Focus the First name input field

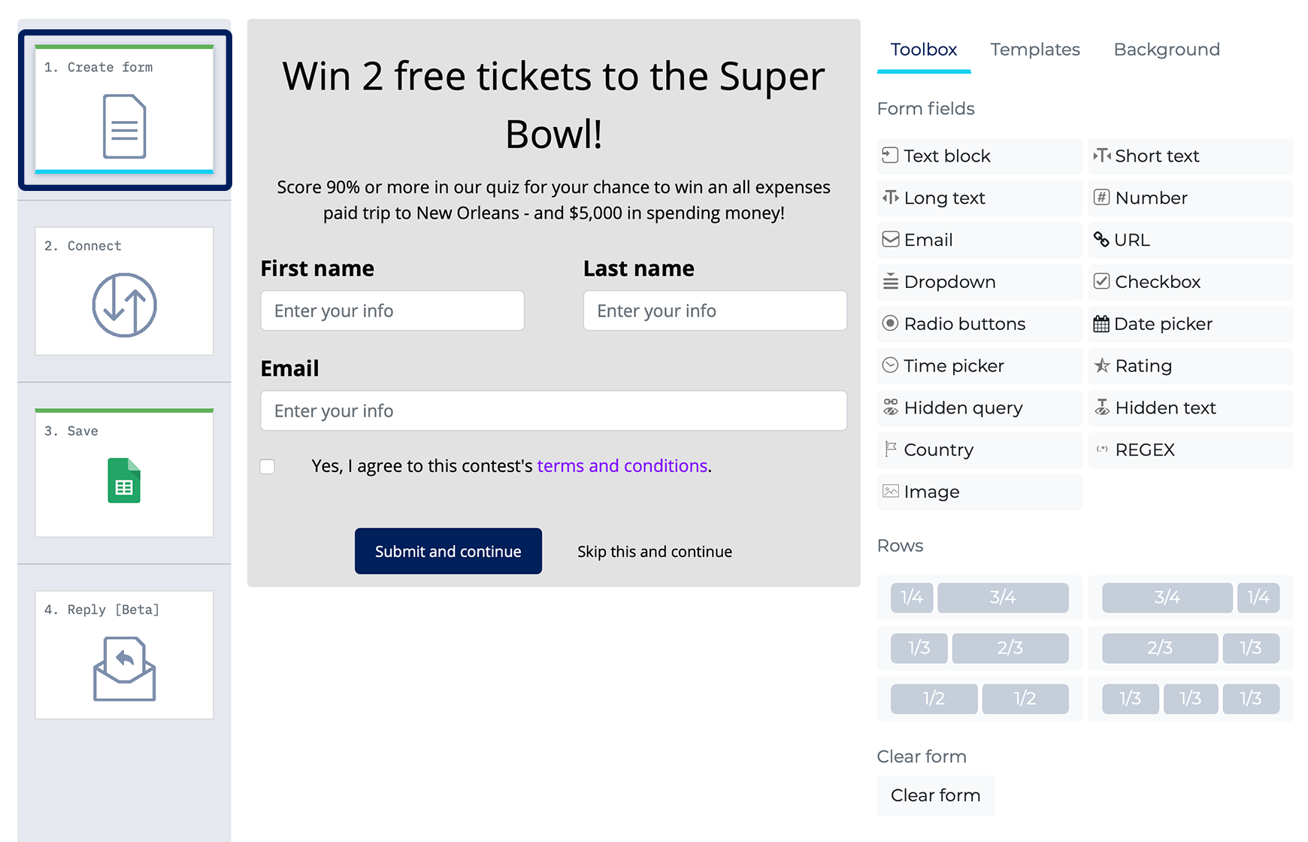392,310
